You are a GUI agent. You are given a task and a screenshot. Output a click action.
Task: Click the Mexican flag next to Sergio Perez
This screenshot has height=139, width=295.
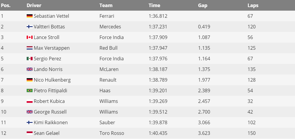[x=30, y=59]
